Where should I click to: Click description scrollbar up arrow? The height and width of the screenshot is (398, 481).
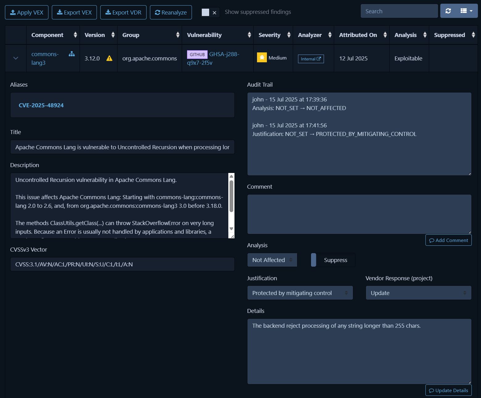(231, 176)
